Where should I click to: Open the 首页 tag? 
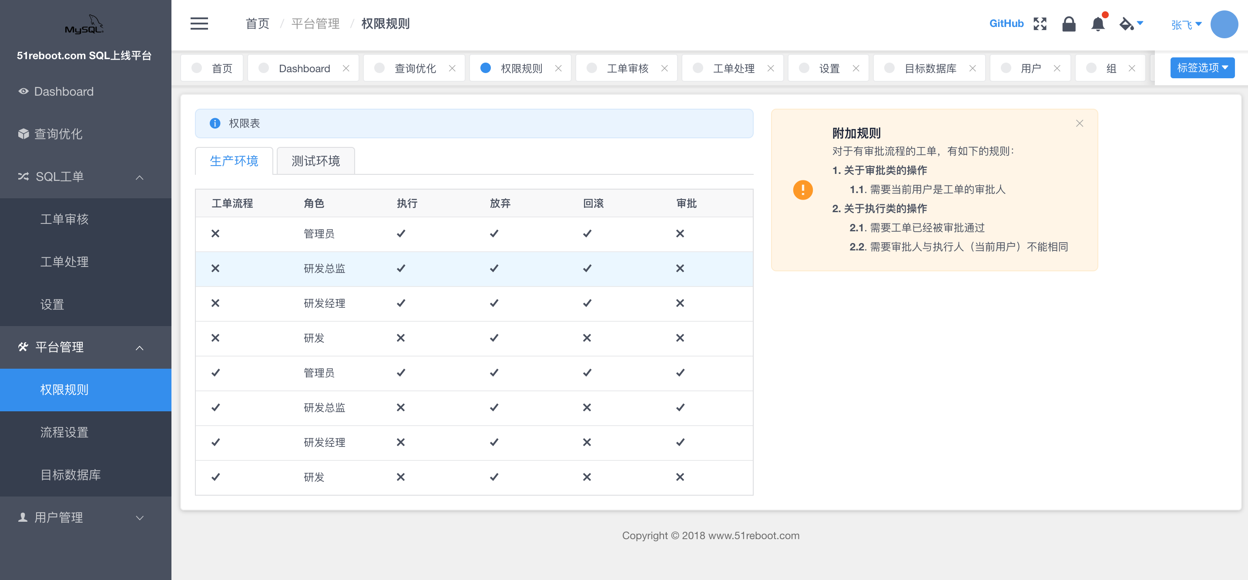212,68
